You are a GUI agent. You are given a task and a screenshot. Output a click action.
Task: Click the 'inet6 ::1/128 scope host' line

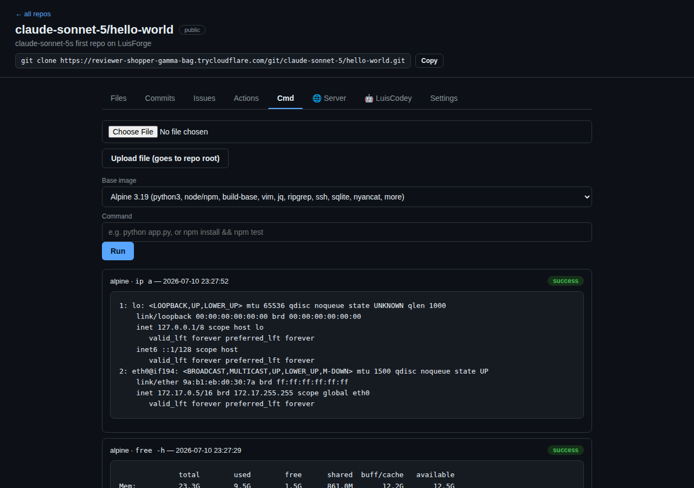tap(187, 349)
